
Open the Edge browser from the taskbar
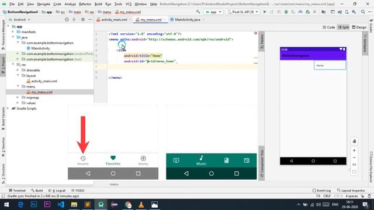coord(21,205)
